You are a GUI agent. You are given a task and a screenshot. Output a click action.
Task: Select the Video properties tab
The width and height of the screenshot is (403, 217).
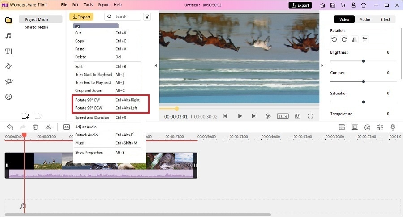coord(344,19)
